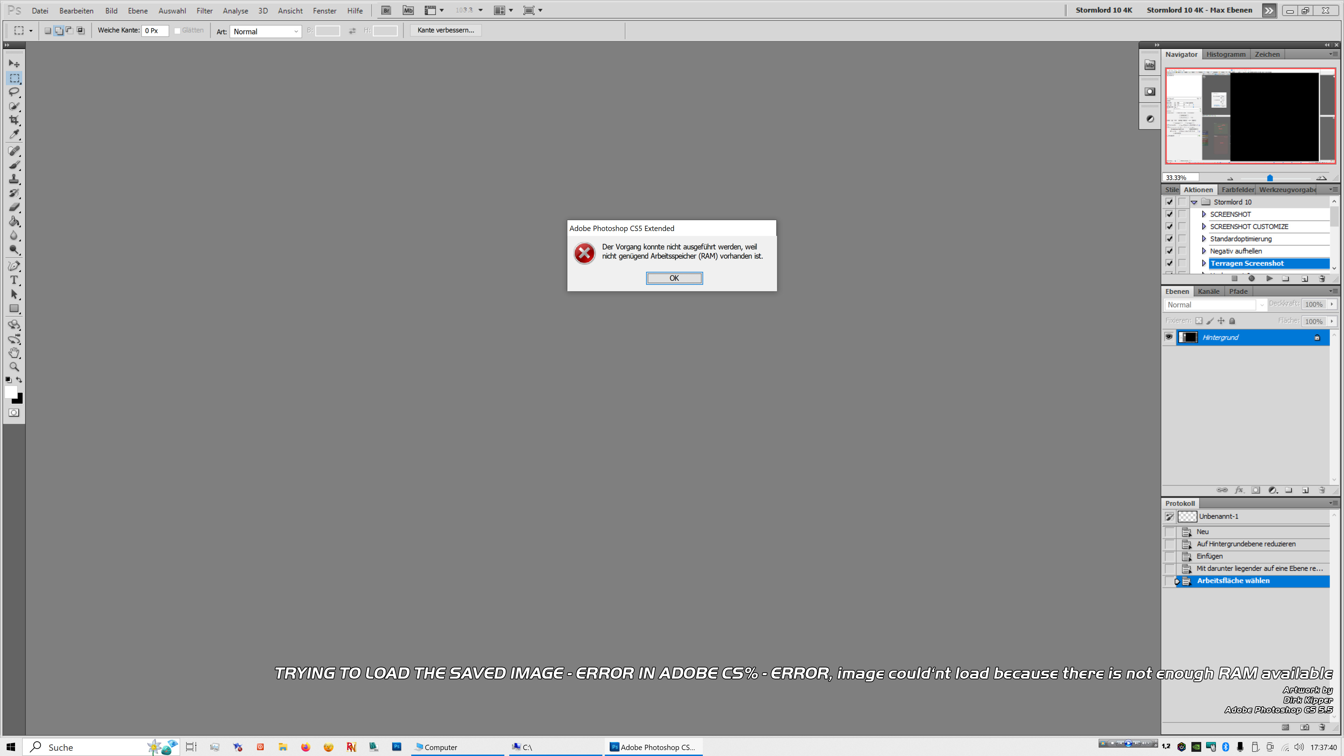Click OK to dismiss the RAM error
This screenshot has width=1344, height=756.
[673, 278]
